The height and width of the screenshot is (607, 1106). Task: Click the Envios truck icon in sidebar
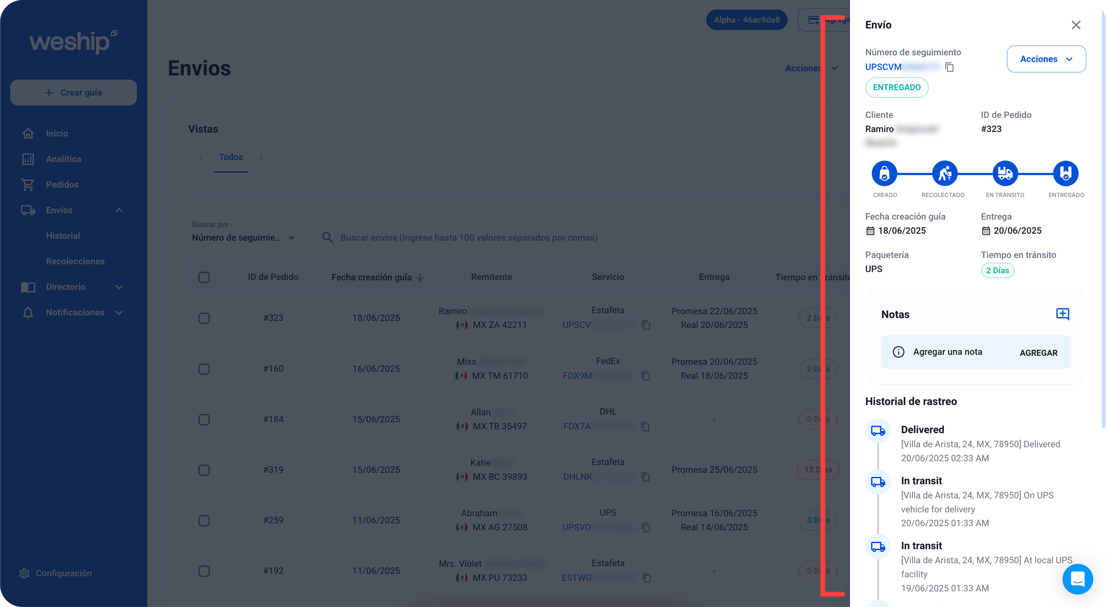pyautogui.click(x=28, y=210)
